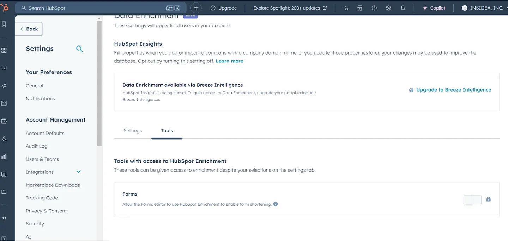
Task: Open Tracking Code settings
Action: pyautogui.click(x=42, y=198)
